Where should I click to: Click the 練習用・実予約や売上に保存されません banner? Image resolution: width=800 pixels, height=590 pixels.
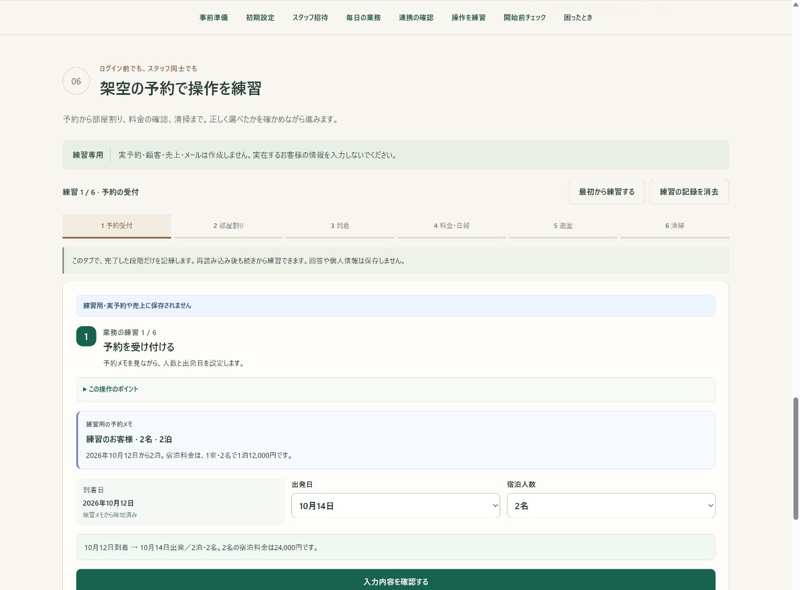[x=396, y=306]
